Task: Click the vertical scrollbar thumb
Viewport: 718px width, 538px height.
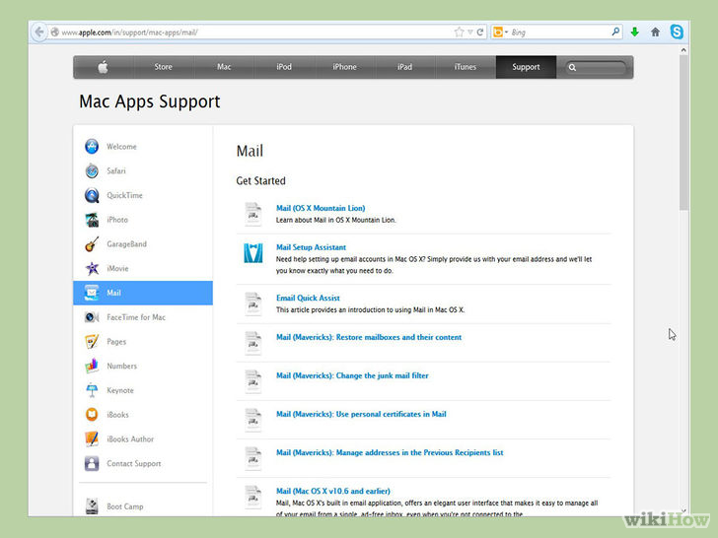Action: [683, 133]
